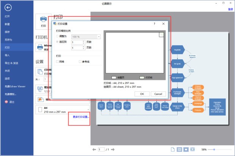Image resolution: width=235 pixels, height=156 pixels.
Task: Click the 更多打印设置 link
Action: pos(81,117)
